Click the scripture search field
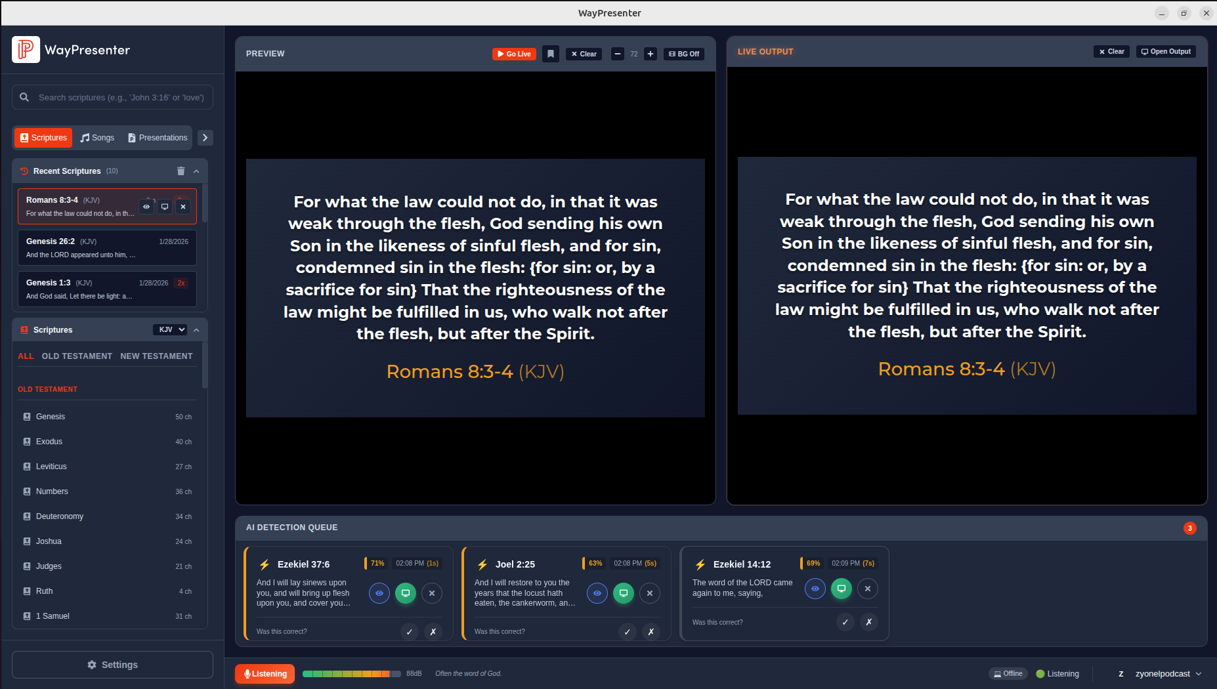 [x=112, y=97]
